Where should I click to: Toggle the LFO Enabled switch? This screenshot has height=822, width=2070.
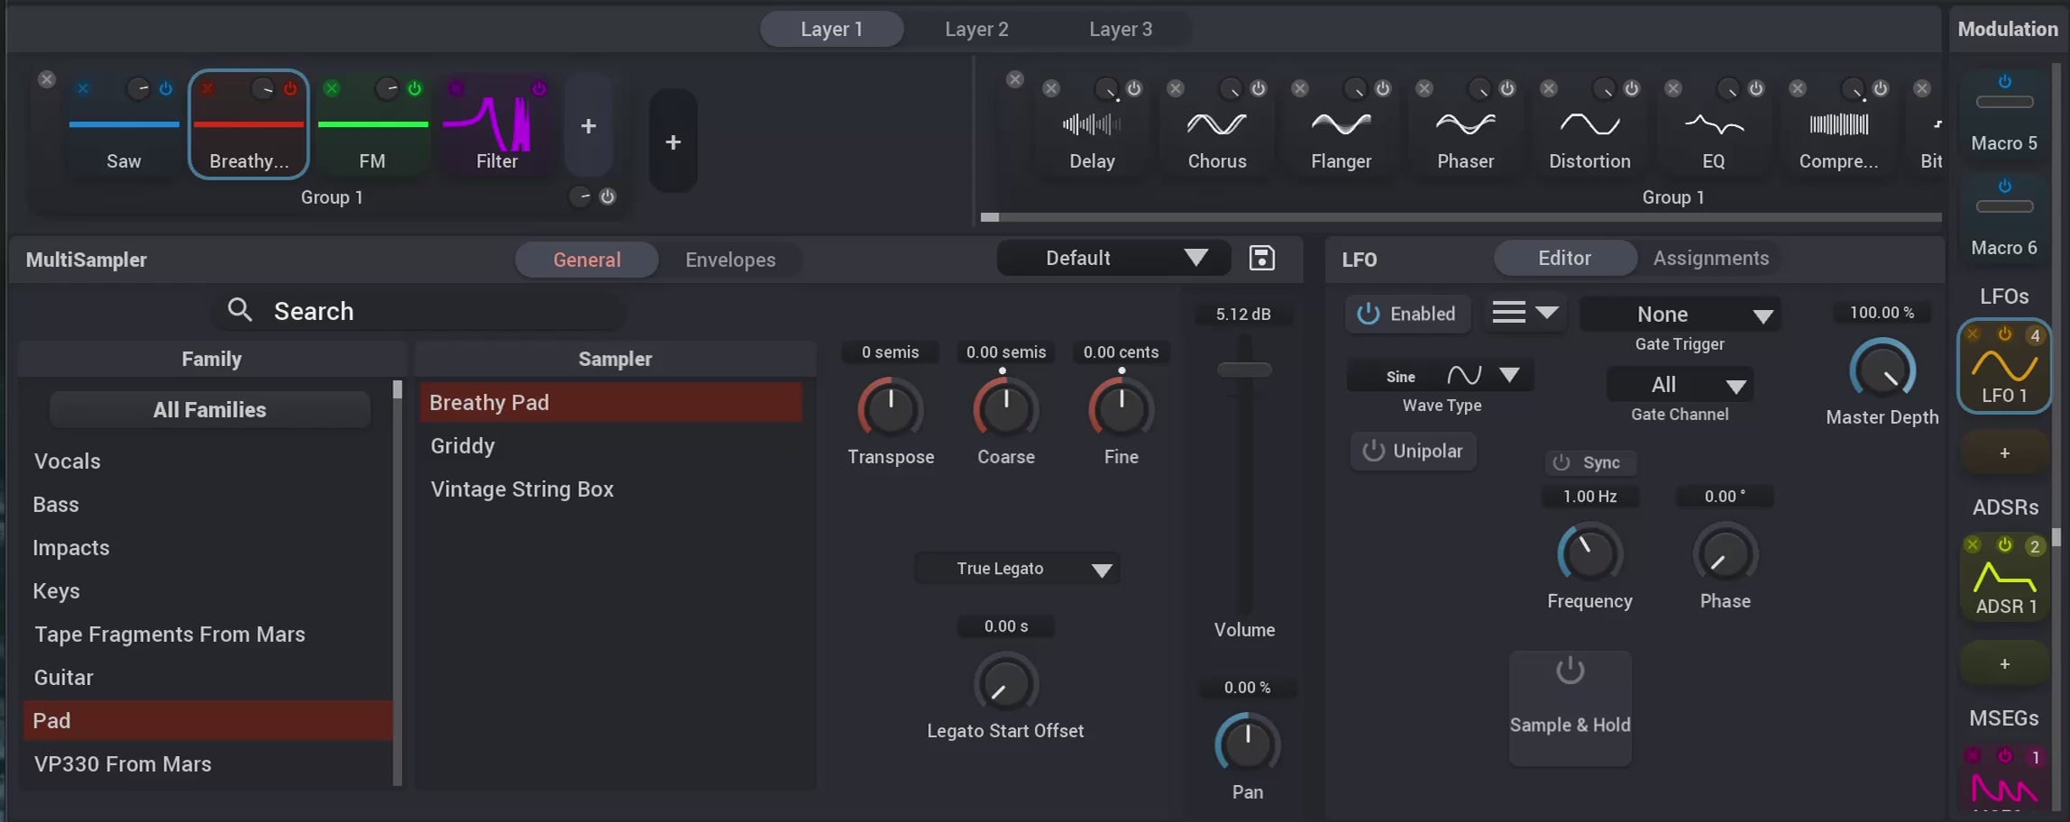click(x=1407, y=314)
